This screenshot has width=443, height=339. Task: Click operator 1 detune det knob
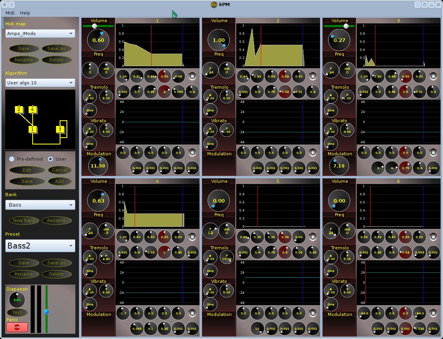pos(106,70)
